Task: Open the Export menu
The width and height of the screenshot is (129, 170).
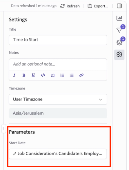Action: (98, 6)
